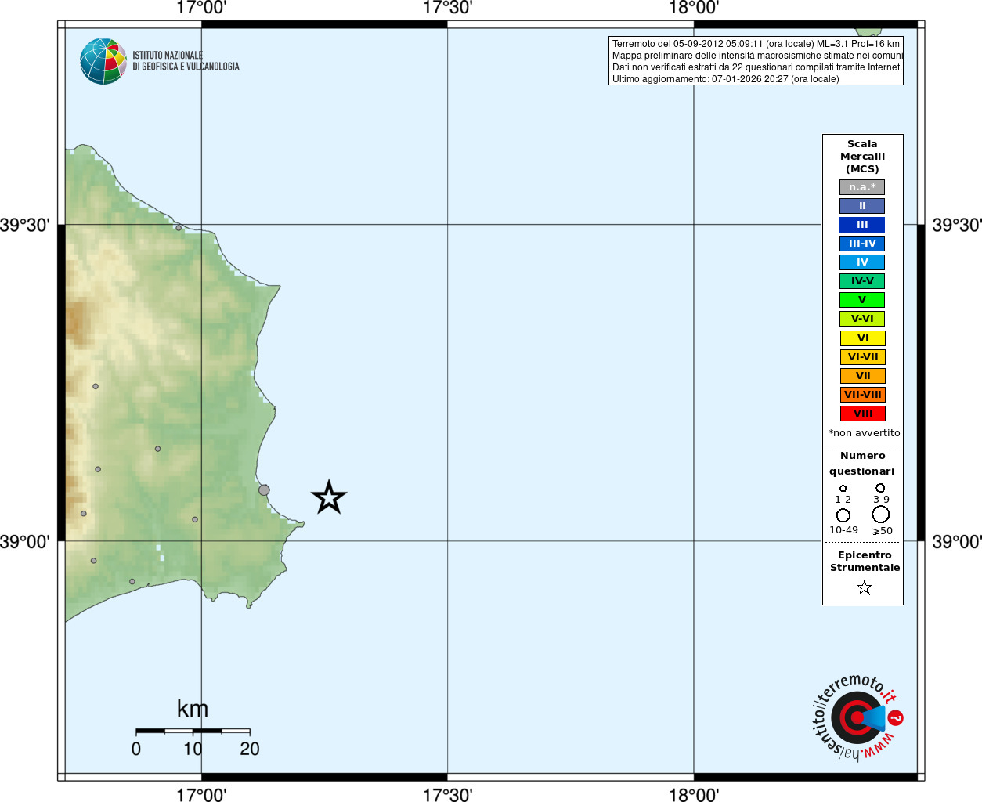982x802 pixels.
Task: Click the small gray circle near 39°30' coastline
Action: 179,228
